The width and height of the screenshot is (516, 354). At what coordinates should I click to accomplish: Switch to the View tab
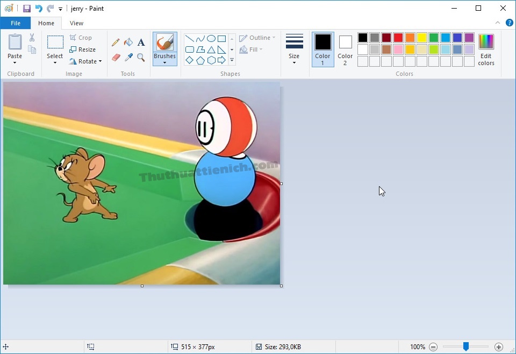click(x=76, y=23)
